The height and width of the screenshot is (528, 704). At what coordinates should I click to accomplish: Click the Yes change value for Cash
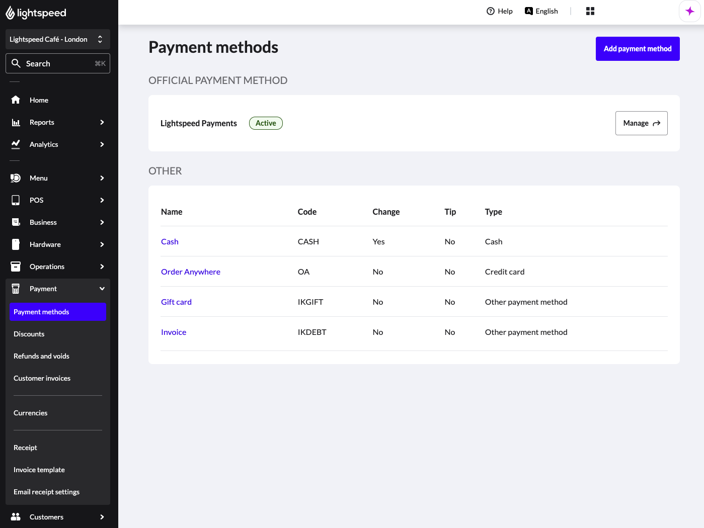point(378,241)
